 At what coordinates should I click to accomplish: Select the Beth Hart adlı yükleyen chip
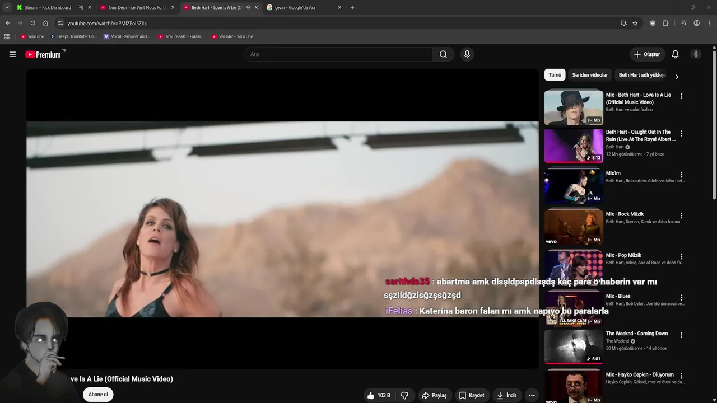click(641, 75)
